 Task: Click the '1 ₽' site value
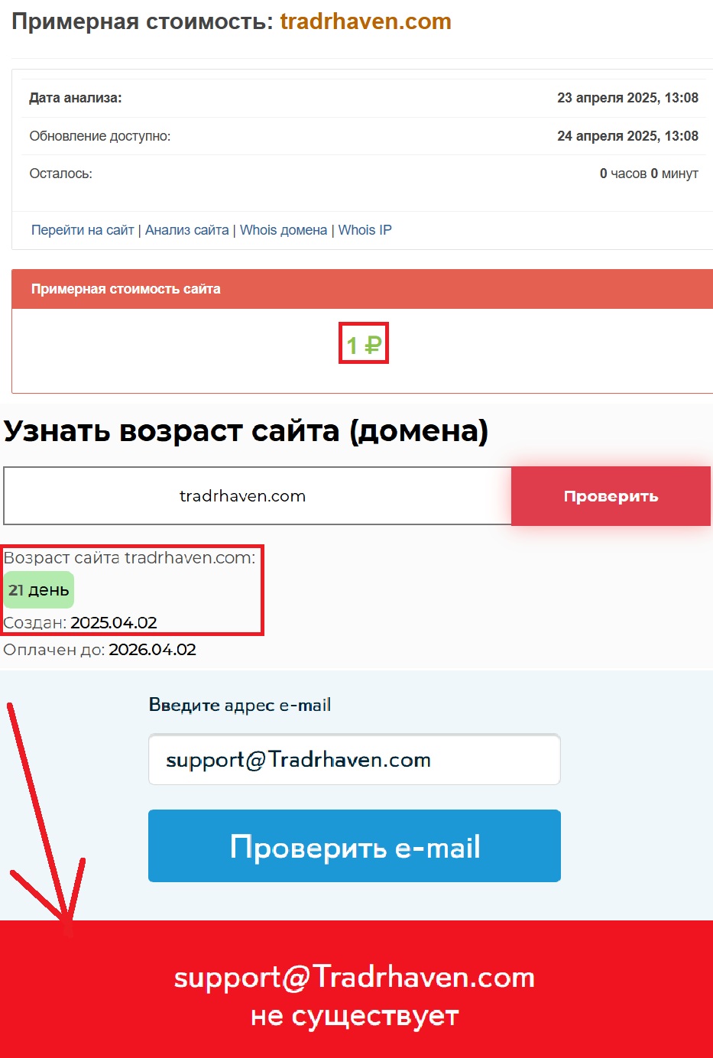(364, 345)
